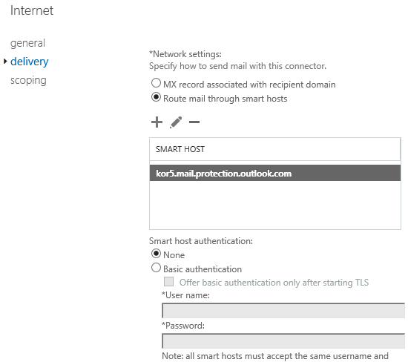Screen dimensions: 408x362
Task: Select Route mail through smart hosts option
Action: (x=156, y=97)
